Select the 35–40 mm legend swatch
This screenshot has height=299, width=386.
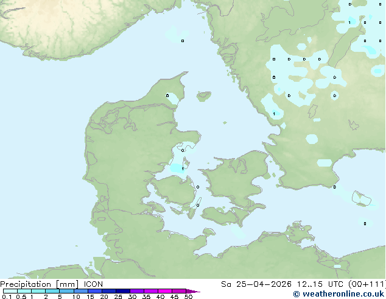pyautogui.click(x=151, y=291)
